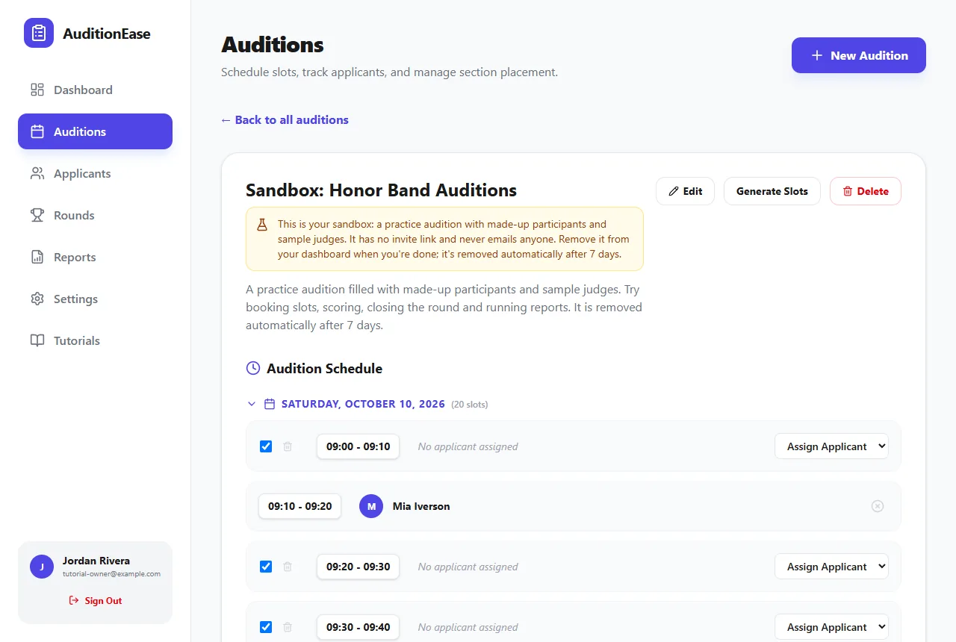Click Mia Iverson's M avatar
956x642 pixels.
[371, 506]
